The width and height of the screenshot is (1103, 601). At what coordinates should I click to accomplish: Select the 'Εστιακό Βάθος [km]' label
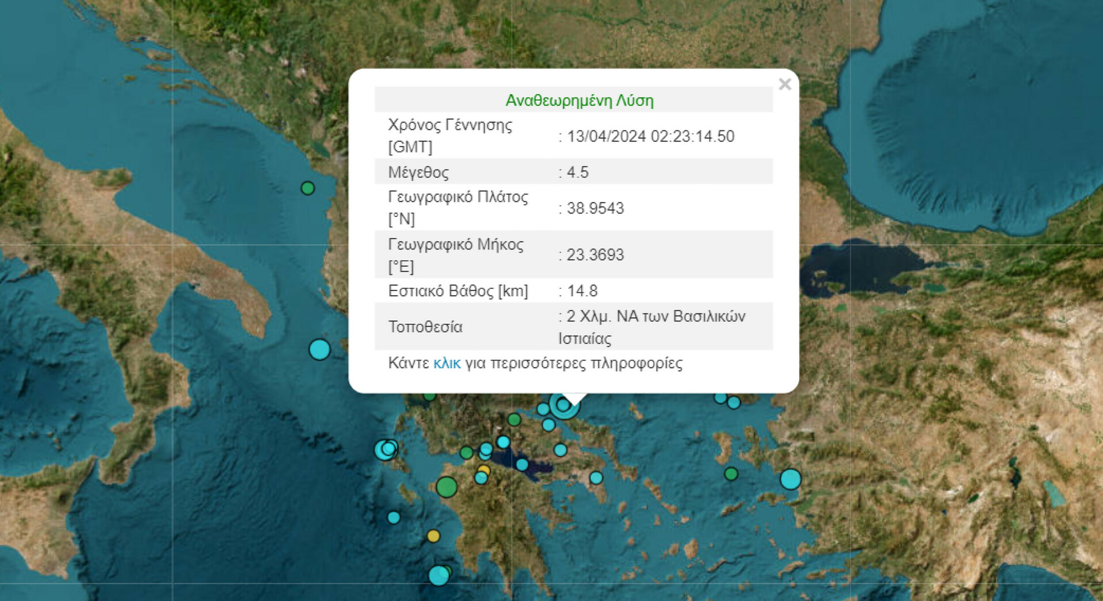pos(458,291)
